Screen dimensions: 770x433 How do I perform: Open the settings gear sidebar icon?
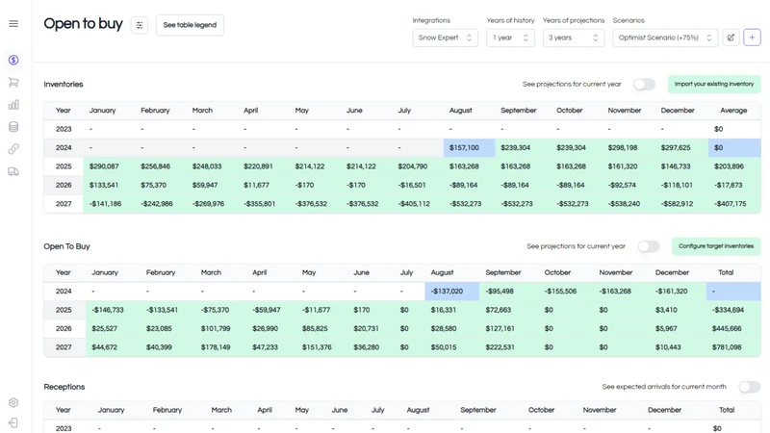pos(13,402)
